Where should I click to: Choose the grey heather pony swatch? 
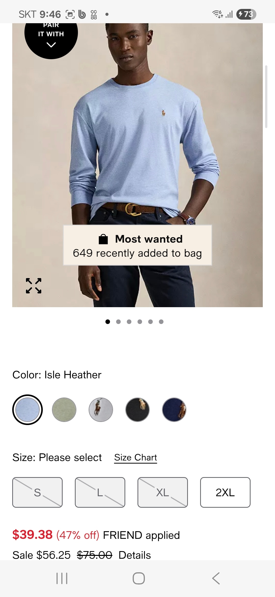[x=101, y=410]
